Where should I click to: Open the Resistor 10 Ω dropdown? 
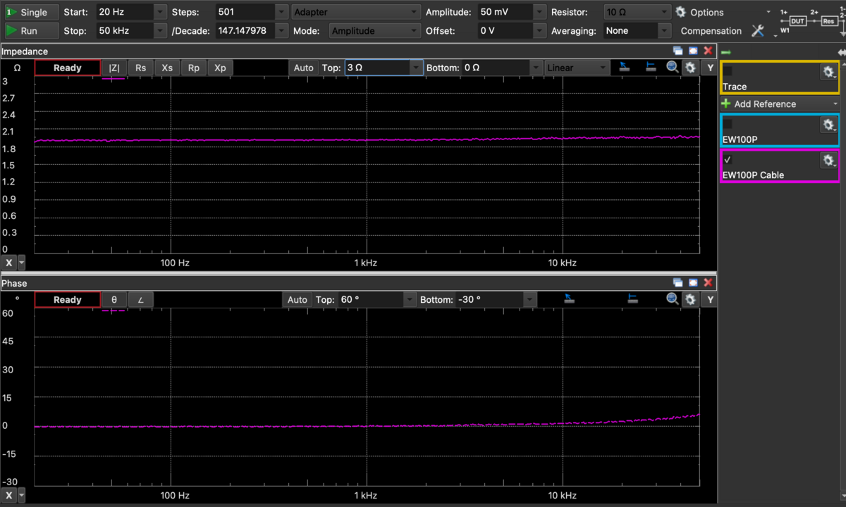pyautogui.click(x=637, y=12)
